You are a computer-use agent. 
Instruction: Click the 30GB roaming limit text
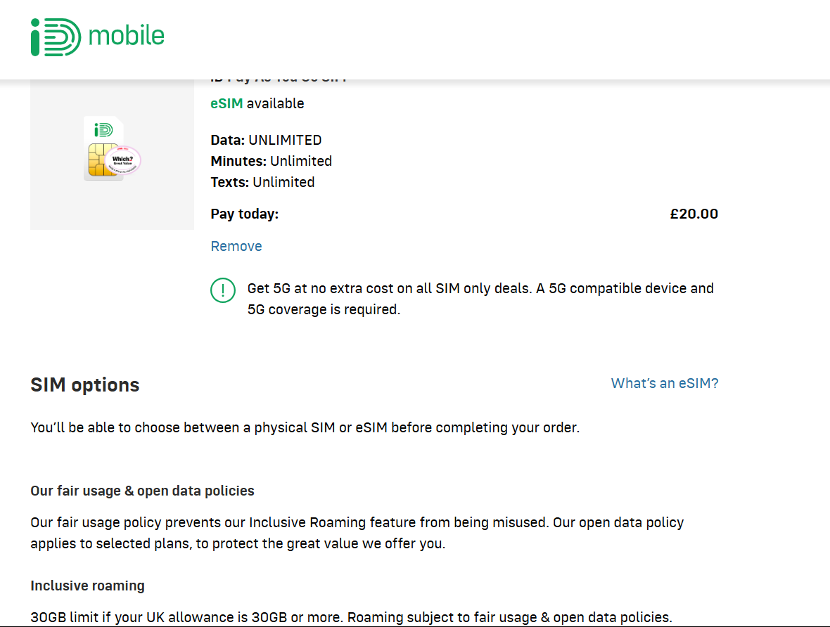tap(351, 617)
